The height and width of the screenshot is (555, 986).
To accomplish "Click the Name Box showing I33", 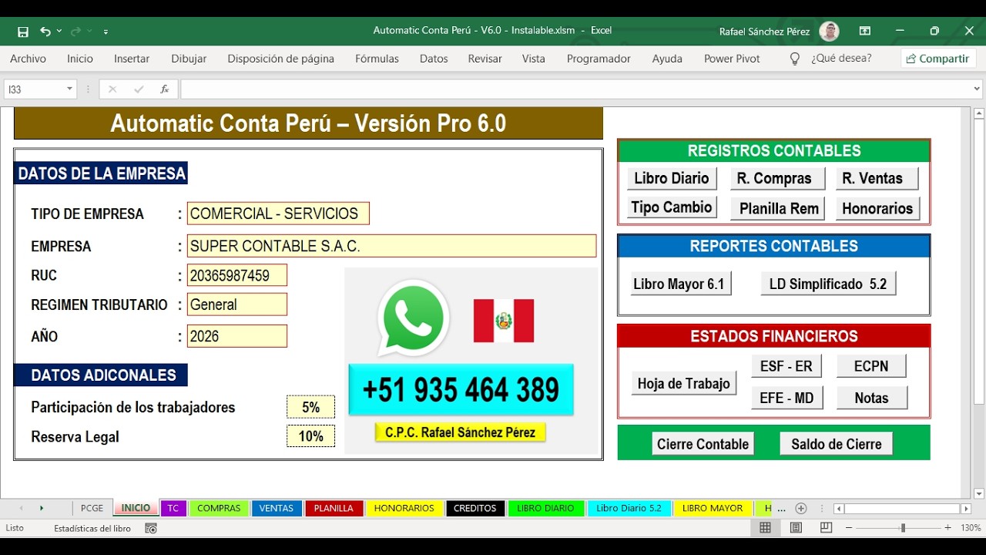I will pos(35,89).
